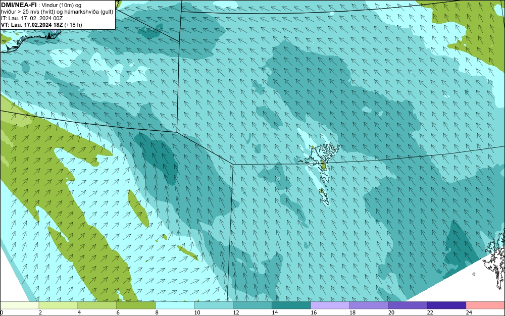Pick the 4–6 m/s green legend swatch
Image resolution: width=505 pixels, height=316 pixels.
point(97,305)
